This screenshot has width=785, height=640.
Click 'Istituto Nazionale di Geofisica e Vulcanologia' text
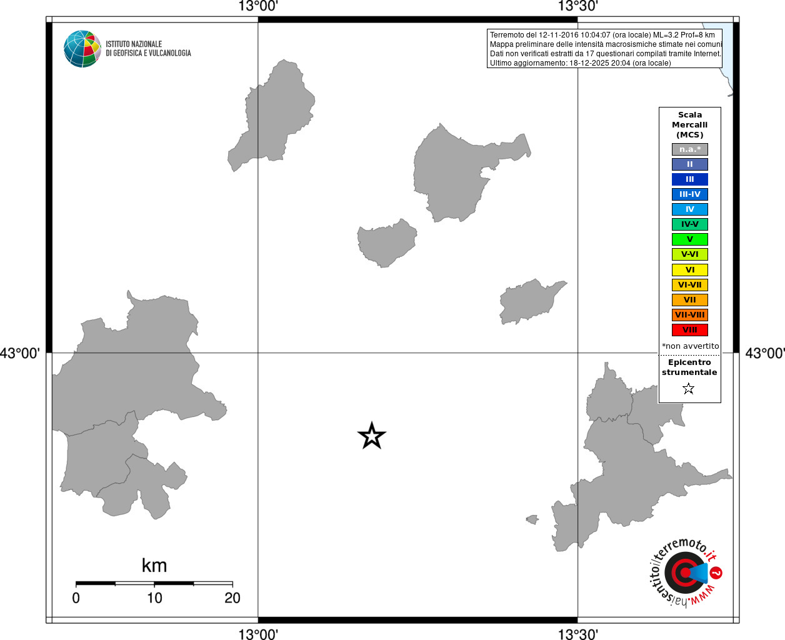coord(148,49)
